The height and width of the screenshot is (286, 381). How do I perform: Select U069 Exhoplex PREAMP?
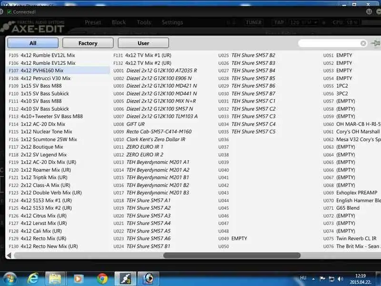[351, 193]
